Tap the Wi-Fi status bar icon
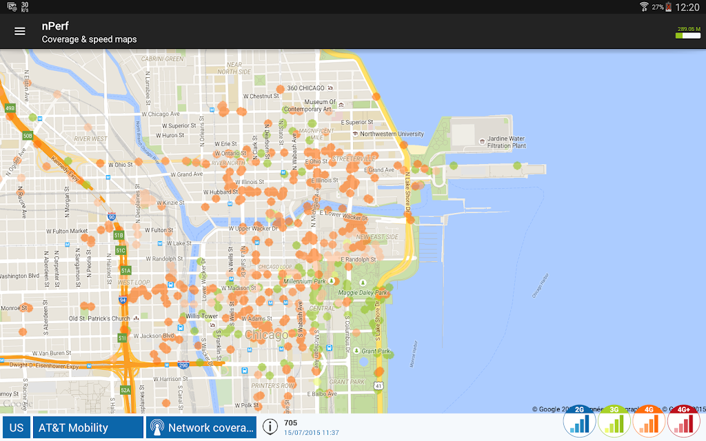 [x=644, y=7]
